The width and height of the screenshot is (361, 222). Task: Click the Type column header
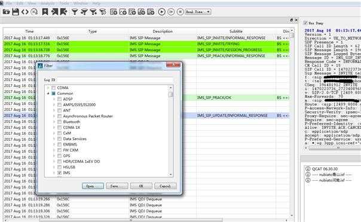pyautogui.click(x=92, y=31)
